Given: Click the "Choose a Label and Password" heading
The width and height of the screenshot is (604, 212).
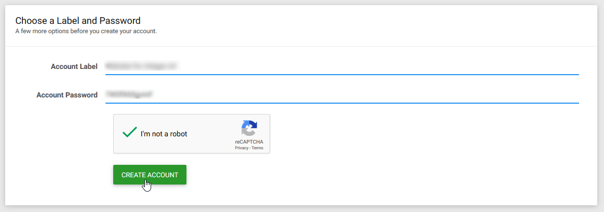Looking at the screenshot, I should (78, 21).
